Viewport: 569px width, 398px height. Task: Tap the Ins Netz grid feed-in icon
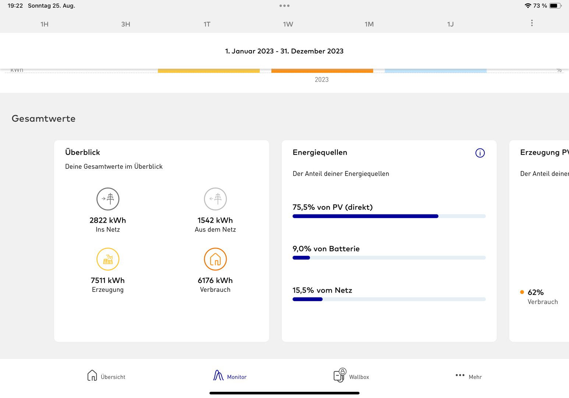pyautogui.click(x=108, y=199)
